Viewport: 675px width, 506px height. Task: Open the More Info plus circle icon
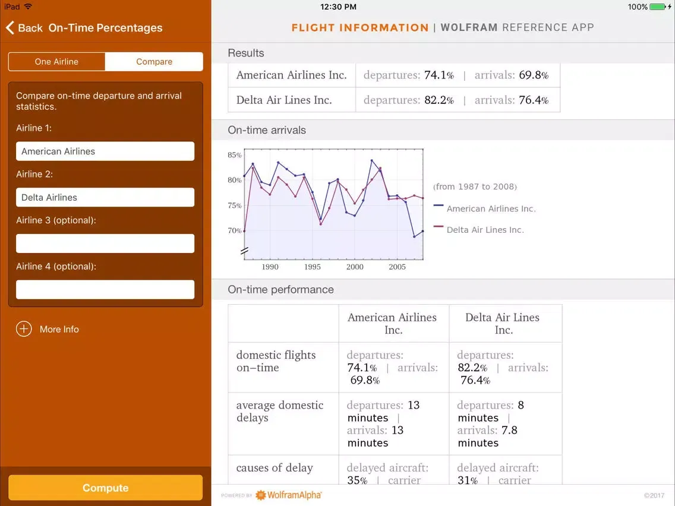pos(24,329)
